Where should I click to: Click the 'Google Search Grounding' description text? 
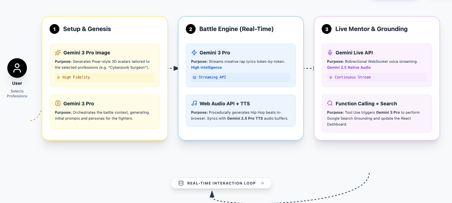[373, 118]
